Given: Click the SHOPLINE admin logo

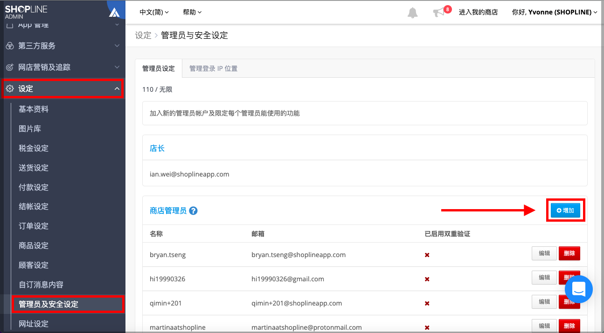Looking at the screenshot, I should click(x=26, y=12).
